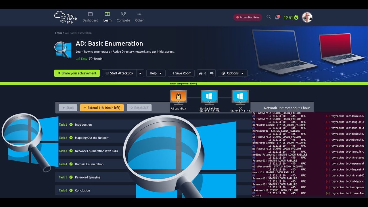
Task: Expand the Start AttackBox dropdown arrow
Action: click(140, 73)
